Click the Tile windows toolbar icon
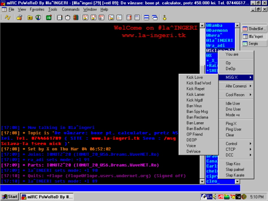Image resolution: width=268 pixels, height=201 pixels. tap(147, 17)
